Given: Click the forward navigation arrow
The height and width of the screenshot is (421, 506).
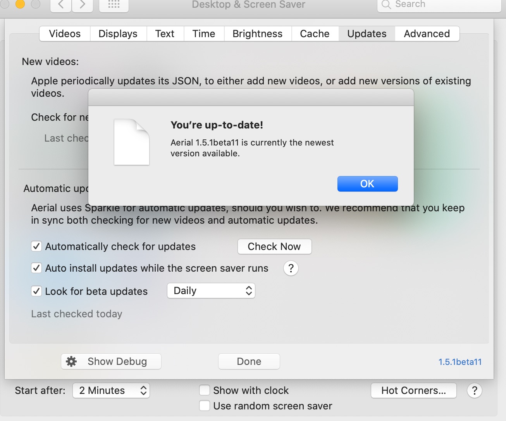Looking at the screenshot, I should (x=82, y=5).
